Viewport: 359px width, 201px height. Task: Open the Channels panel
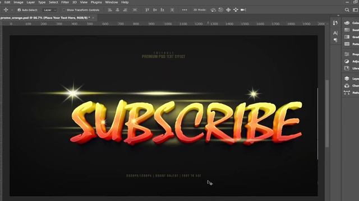pyautogui.click(x=351, y=85)
